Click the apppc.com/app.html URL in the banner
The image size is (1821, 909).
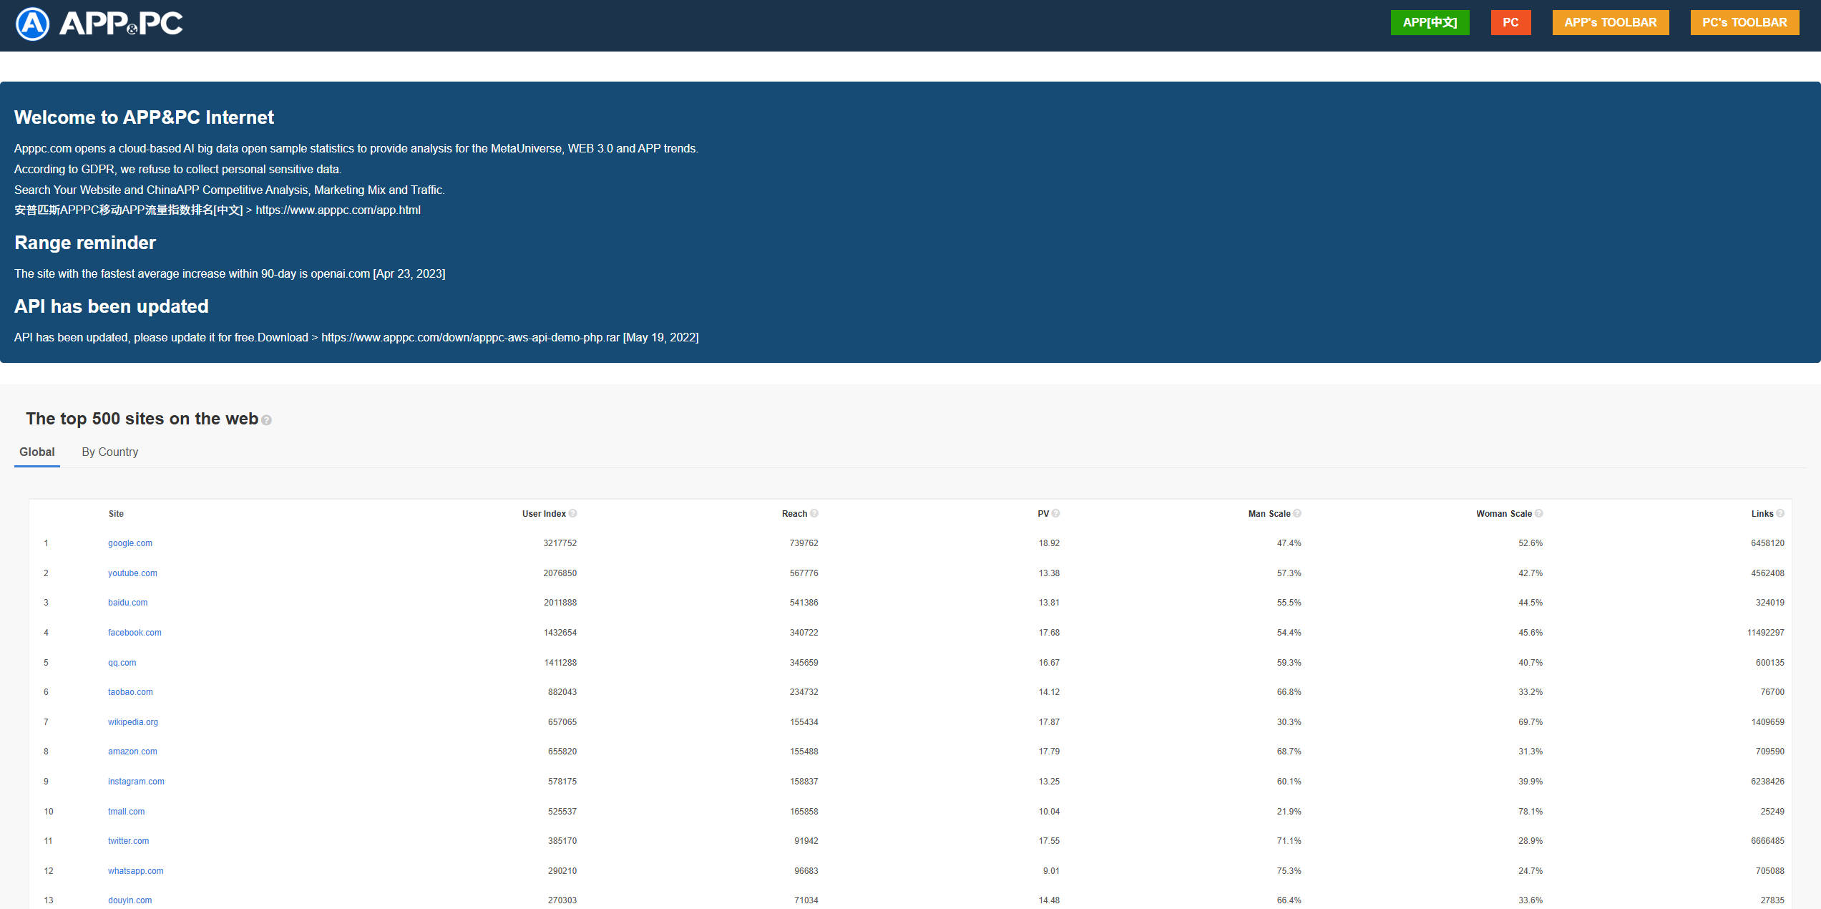tap(338, 210)
